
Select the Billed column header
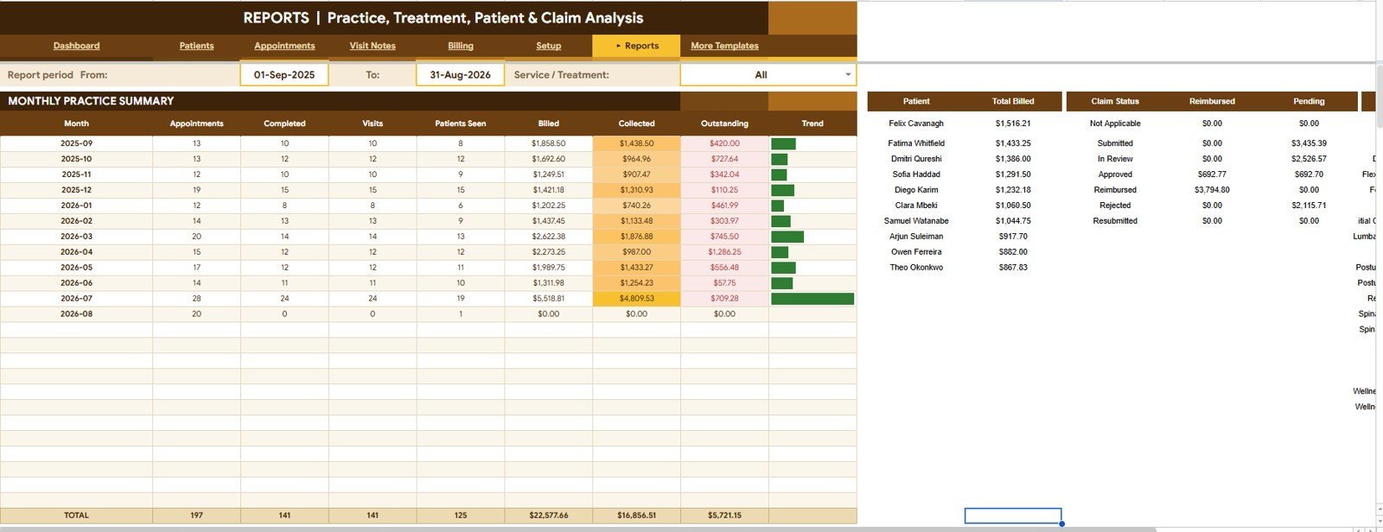(548, 123)
